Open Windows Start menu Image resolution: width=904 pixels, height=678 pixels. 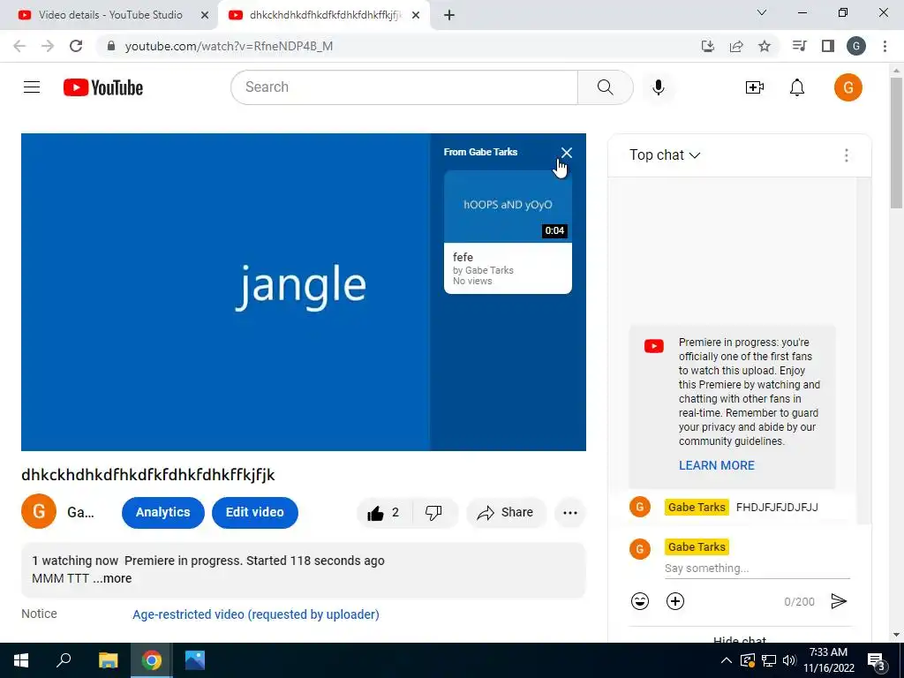pyautogui.click(x=21, y=660)
